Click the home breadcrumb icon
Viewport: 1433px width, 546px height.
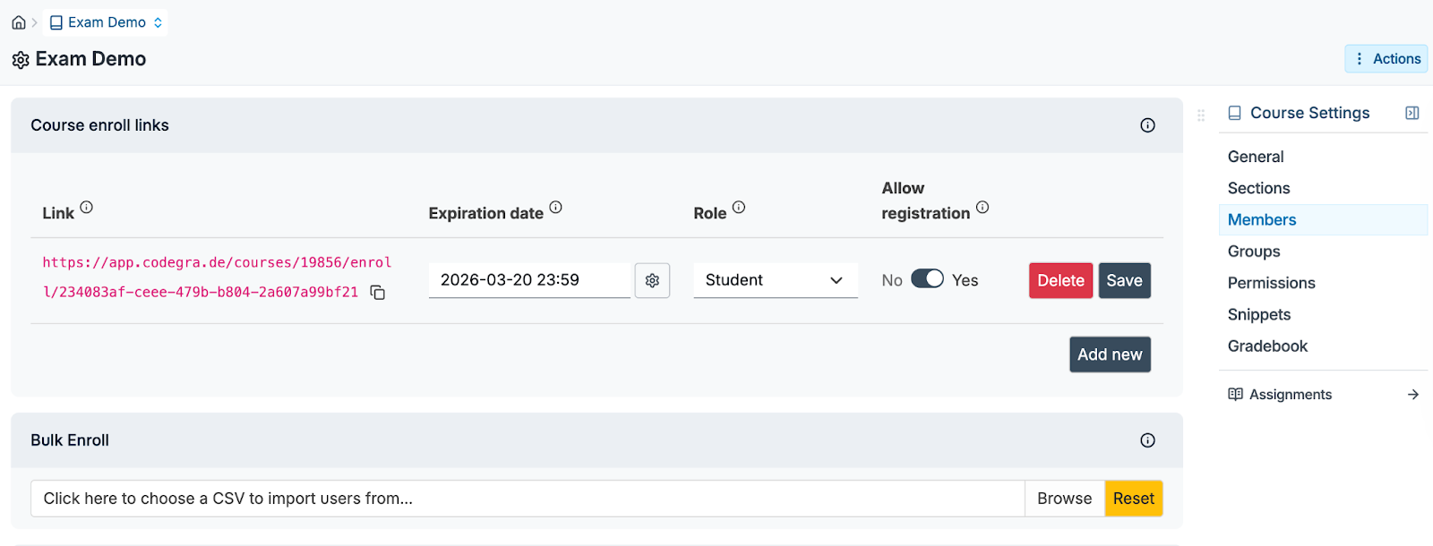(19, 22)
